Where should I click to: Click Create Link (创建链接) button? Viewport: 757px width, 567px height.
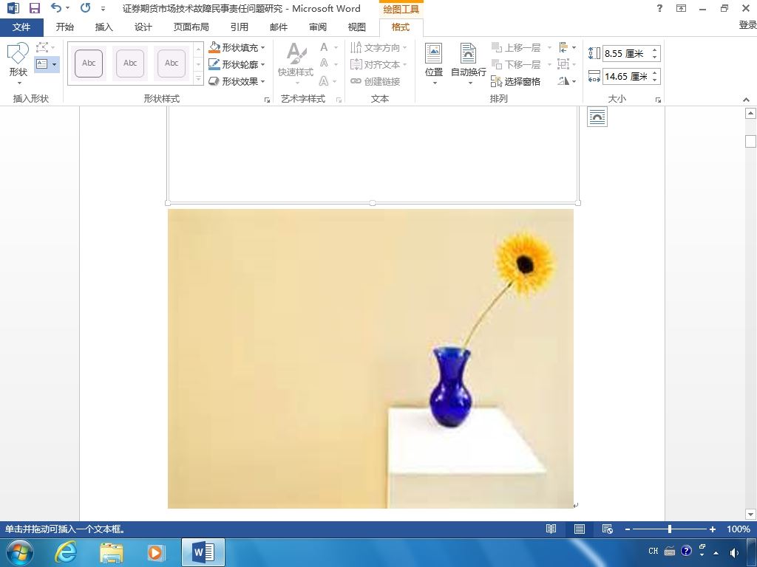pos(376,81)
